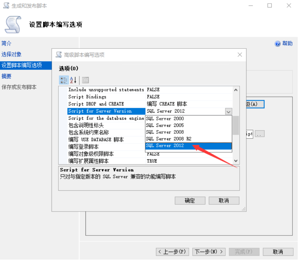Select SQL Server 2000 from the list

(165, 119)
